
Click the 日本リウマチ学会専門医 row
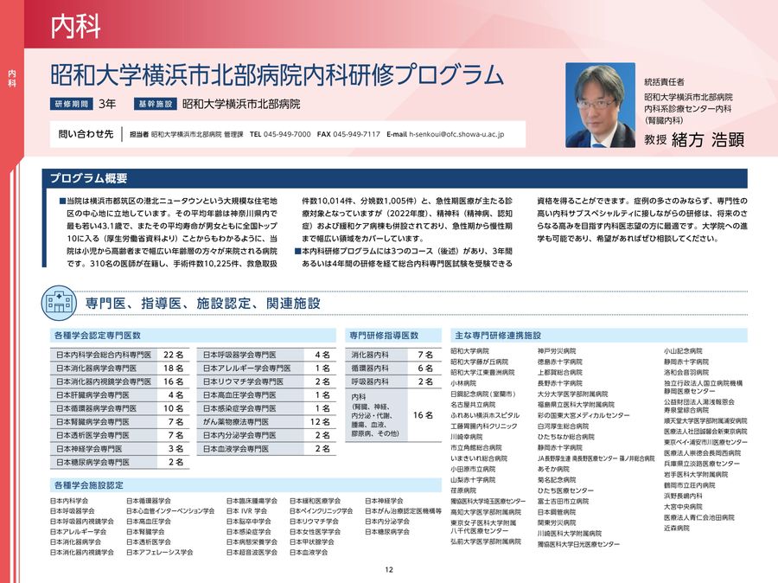coord(266,381)
